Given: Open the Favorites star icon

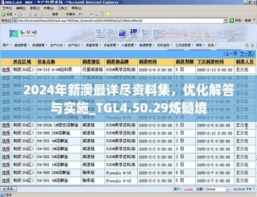Looking at the screenshot, I should click(63, 14).
